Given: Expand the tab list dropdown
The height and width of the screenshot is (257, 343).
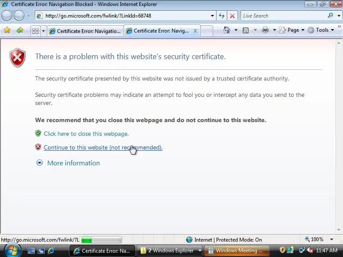Looking at the screenshot, I should [x=43, y=31].
